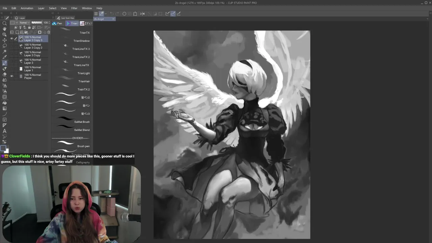
Task: Select the Ruler tool
Action: [4, 125]
